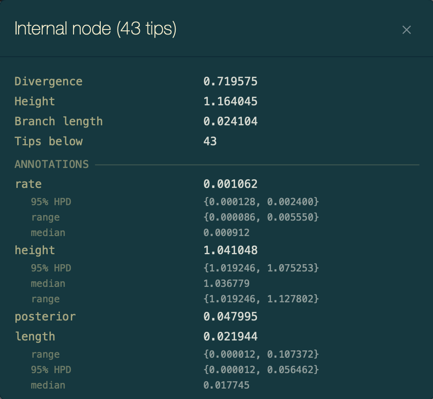Viewport: 433px width, 399px height.
Task: Click the ANNOTATIONS section header
Action: (x=51, y=164)
